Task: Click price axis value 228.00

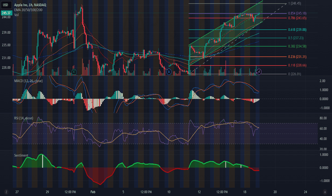Action: point(6,68)
